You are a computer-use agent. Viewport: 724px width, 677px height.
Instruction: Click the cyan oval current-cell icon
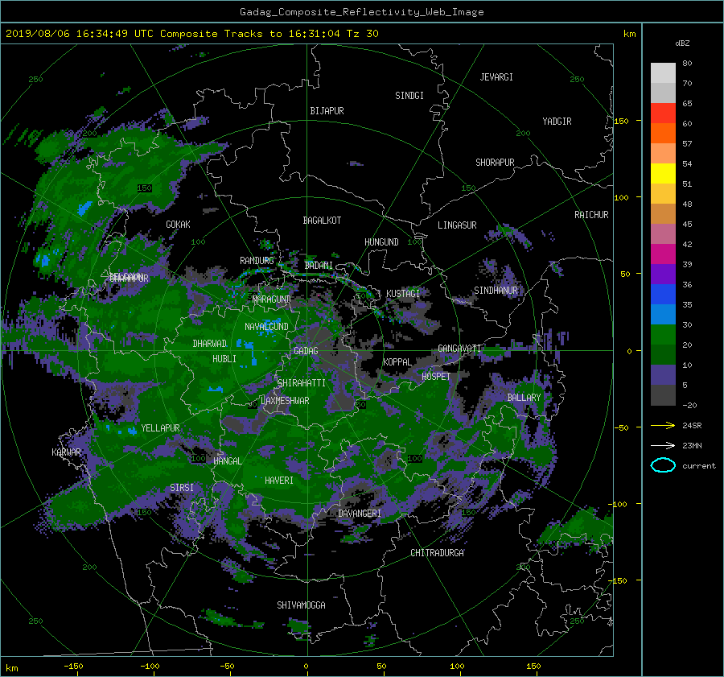(x=663, y=465)
